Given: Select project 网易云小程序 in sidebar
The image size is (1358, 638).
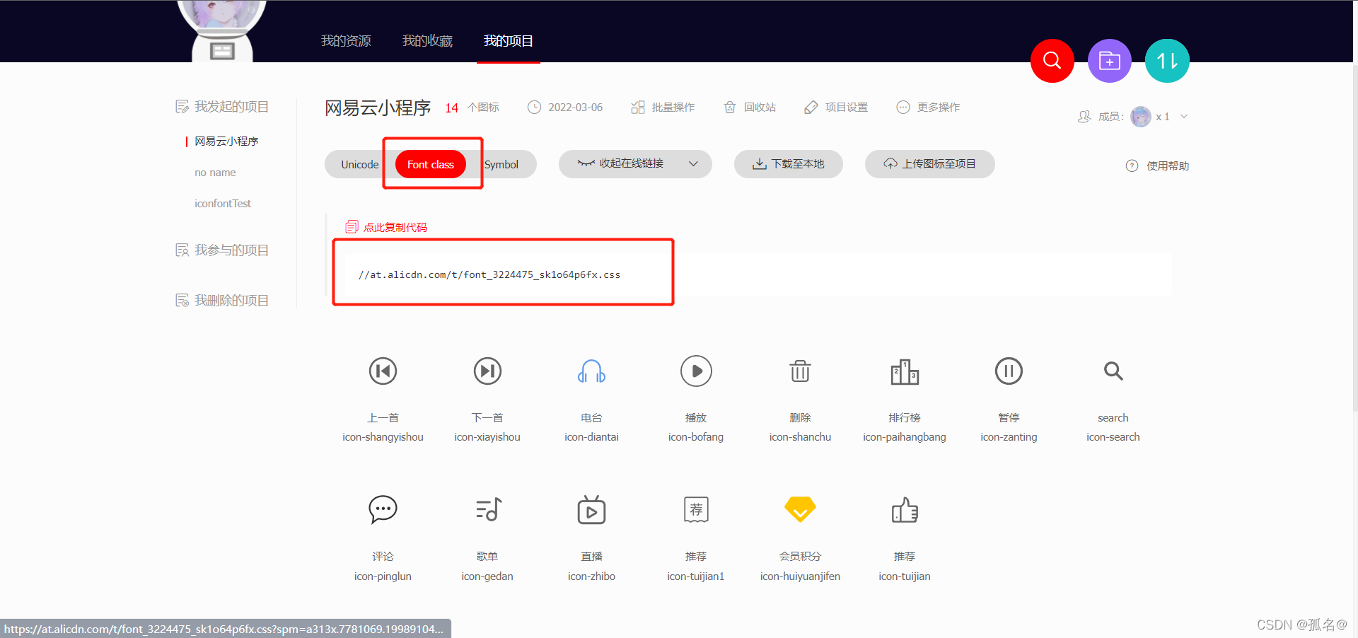Looking at the screenshot, I should (x=226, y=141).
